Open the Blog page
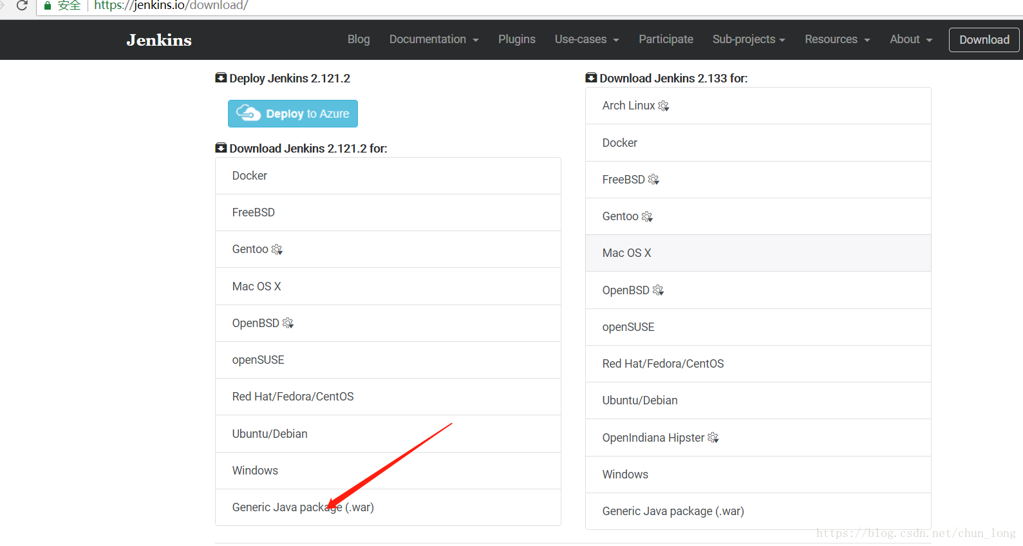This screenshot has width=1023, height=546. tap(359, 39)
